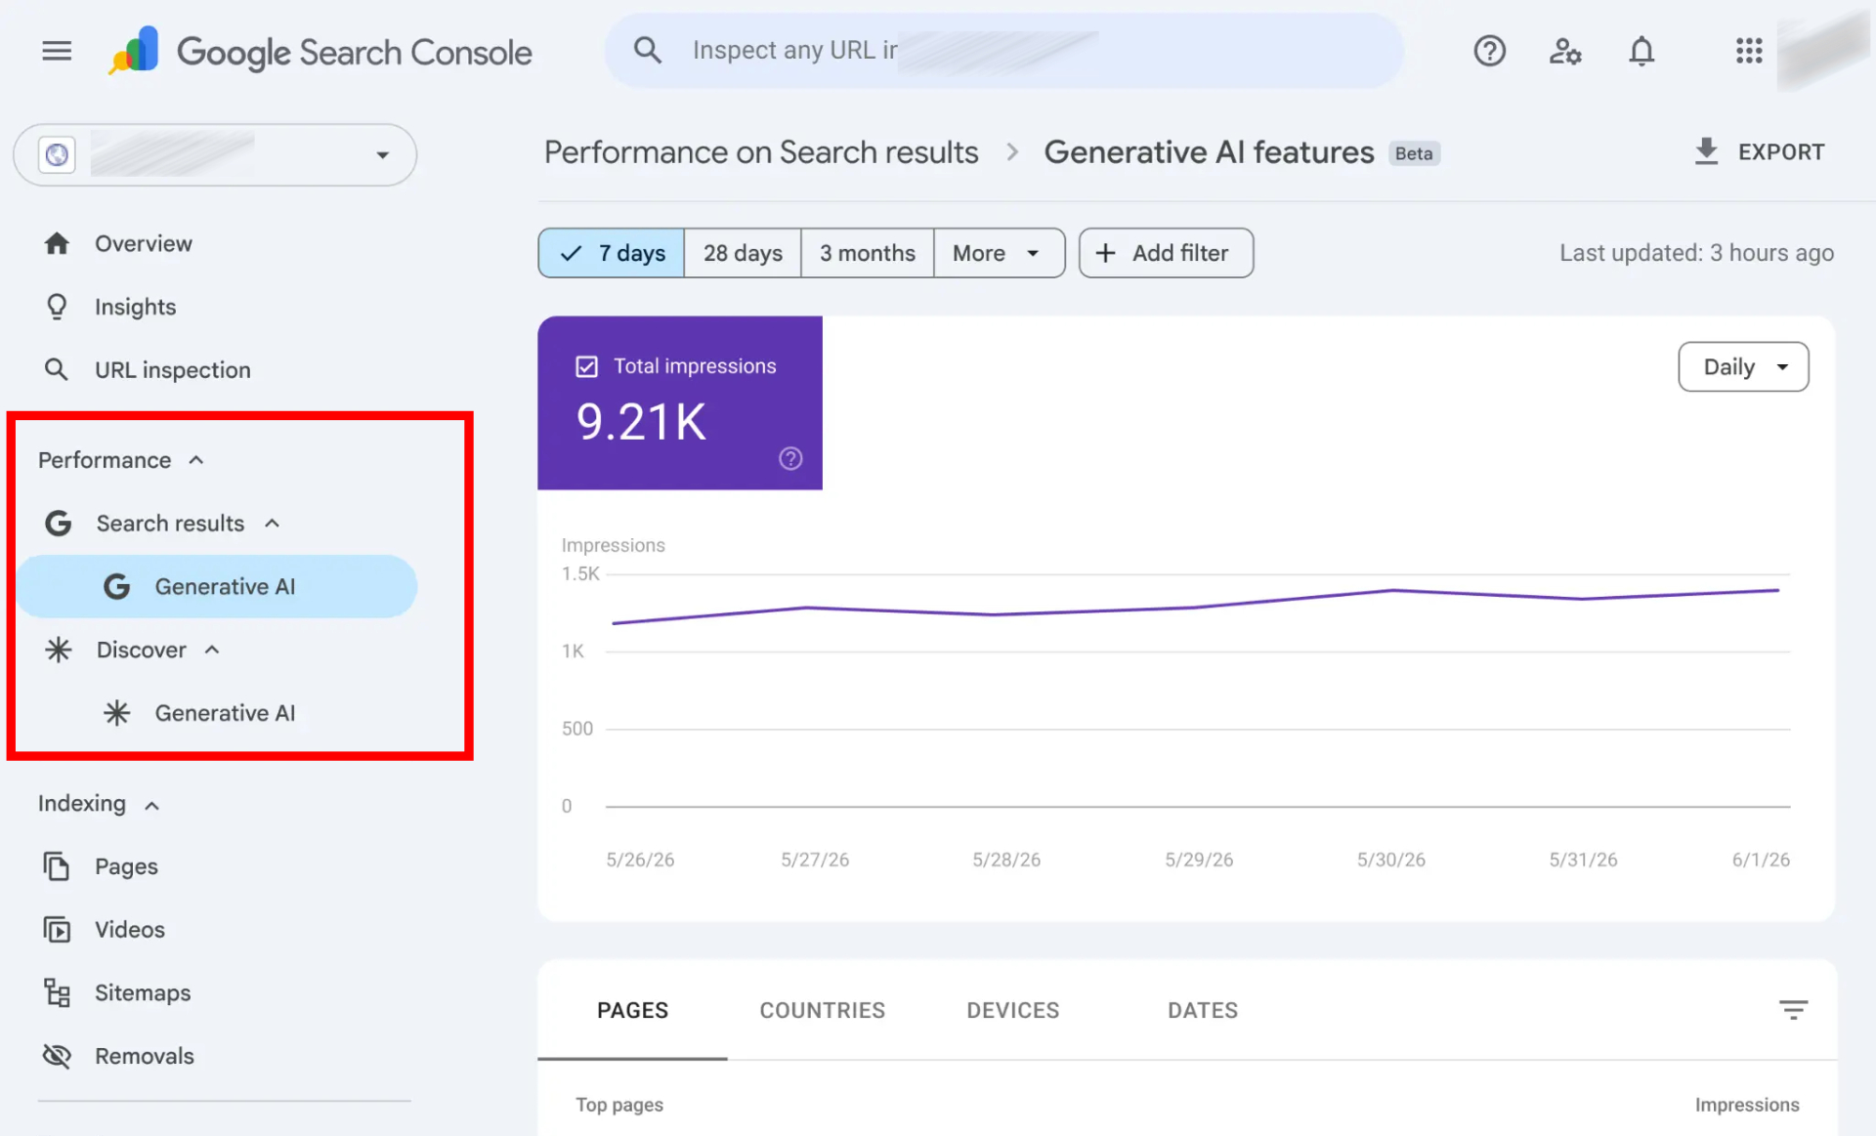The width and height of the screenshot is (1876, 1136).
Task: Open Generative AI under Discover
Action: tap(215, 713)
